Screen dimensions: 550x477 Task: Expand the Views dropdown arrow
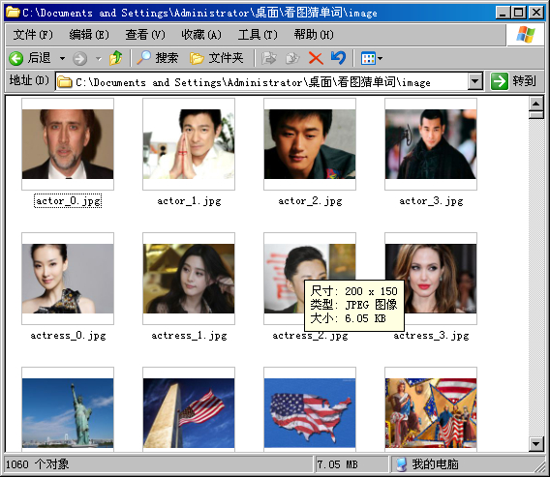[380, 58]
